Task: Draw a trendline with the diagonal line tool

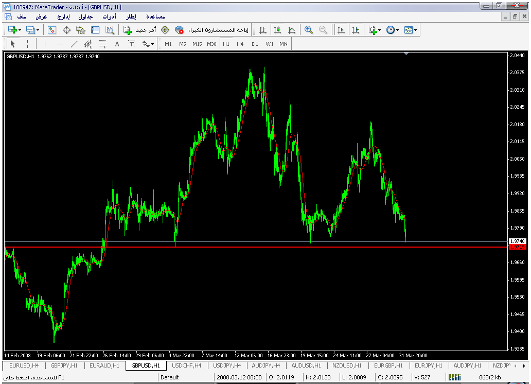Action: pyautogui.click(x=74, y=44)
